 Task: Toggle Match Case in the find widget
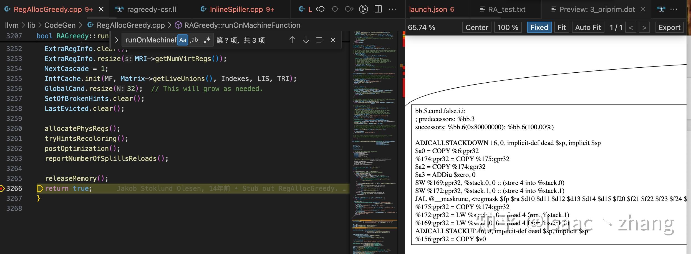[x=183, y=40]
